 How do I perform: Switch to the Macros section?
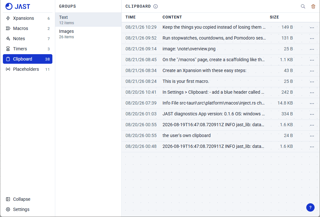coord(27,28)
